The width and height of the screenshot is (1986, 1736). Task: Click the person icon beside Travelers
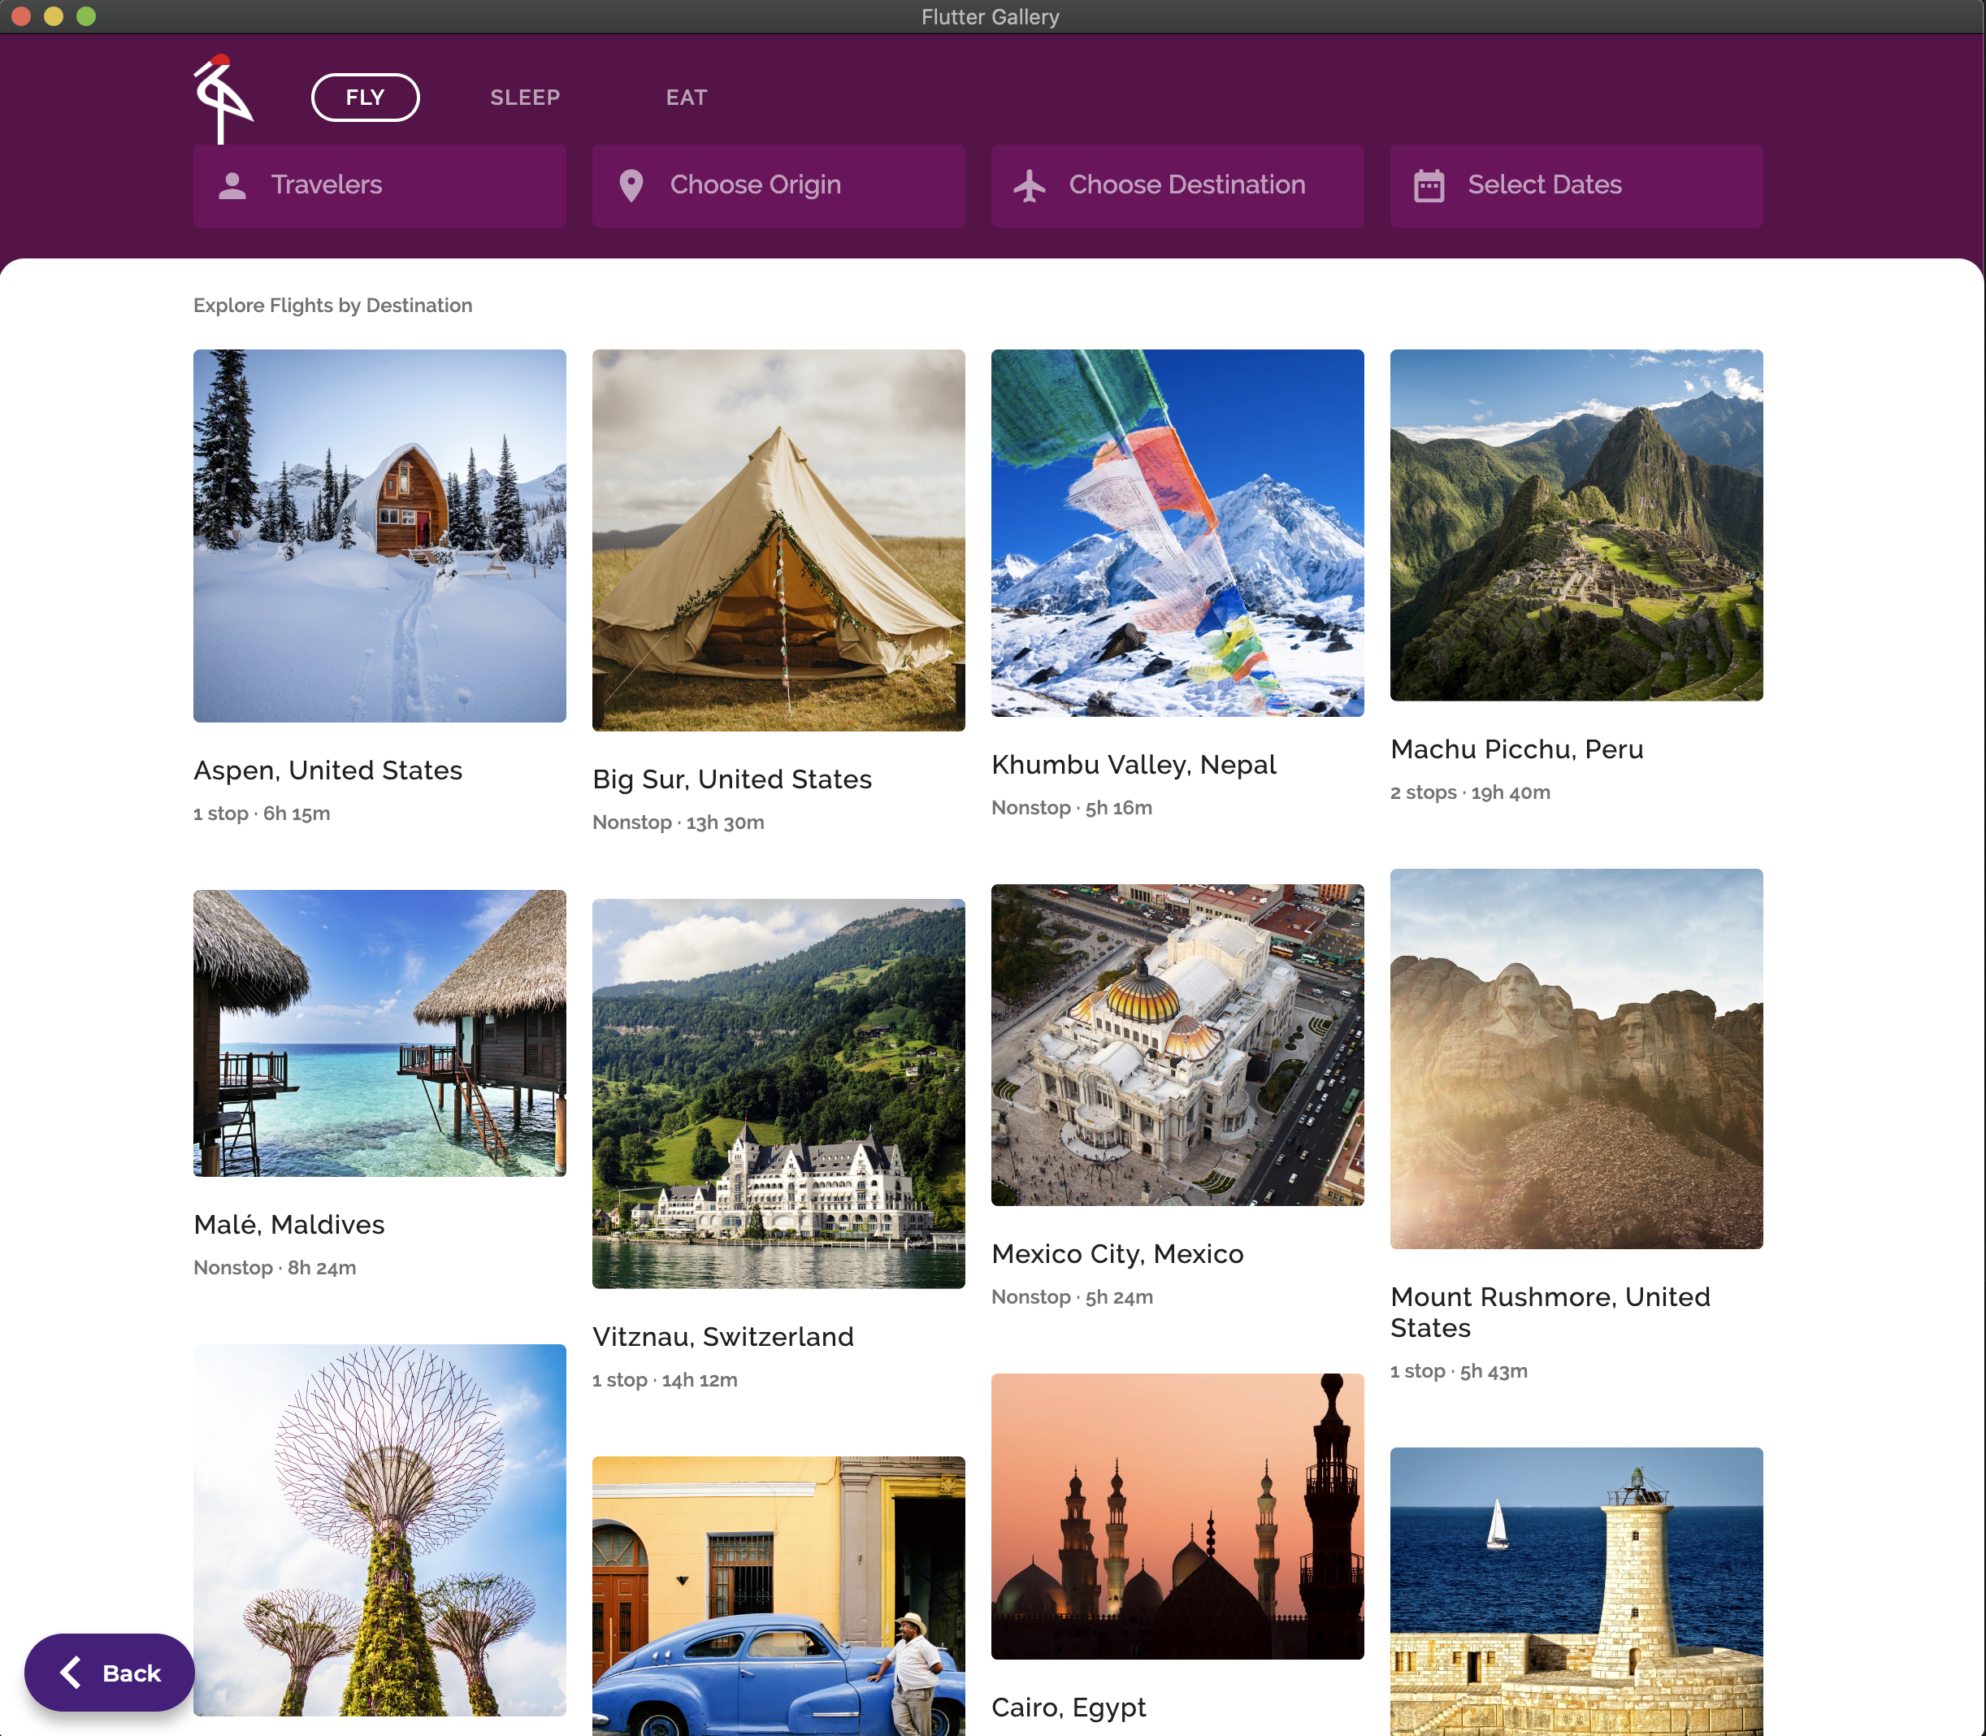tap(232, 185)
